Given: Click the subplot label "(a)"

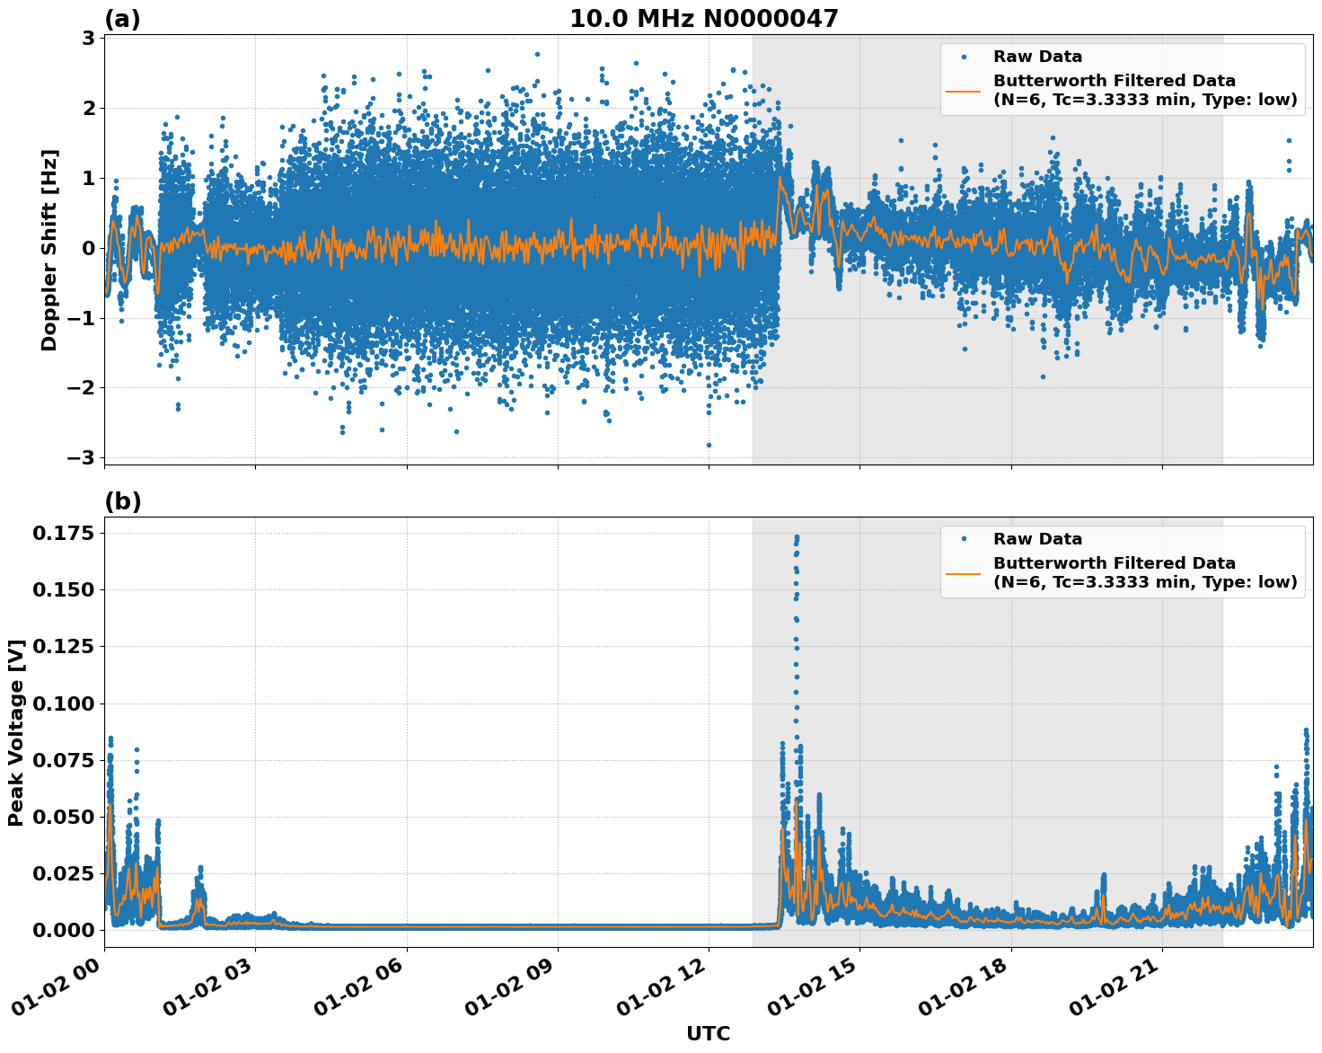Looking at the screenshot, I should coord(120,18).
